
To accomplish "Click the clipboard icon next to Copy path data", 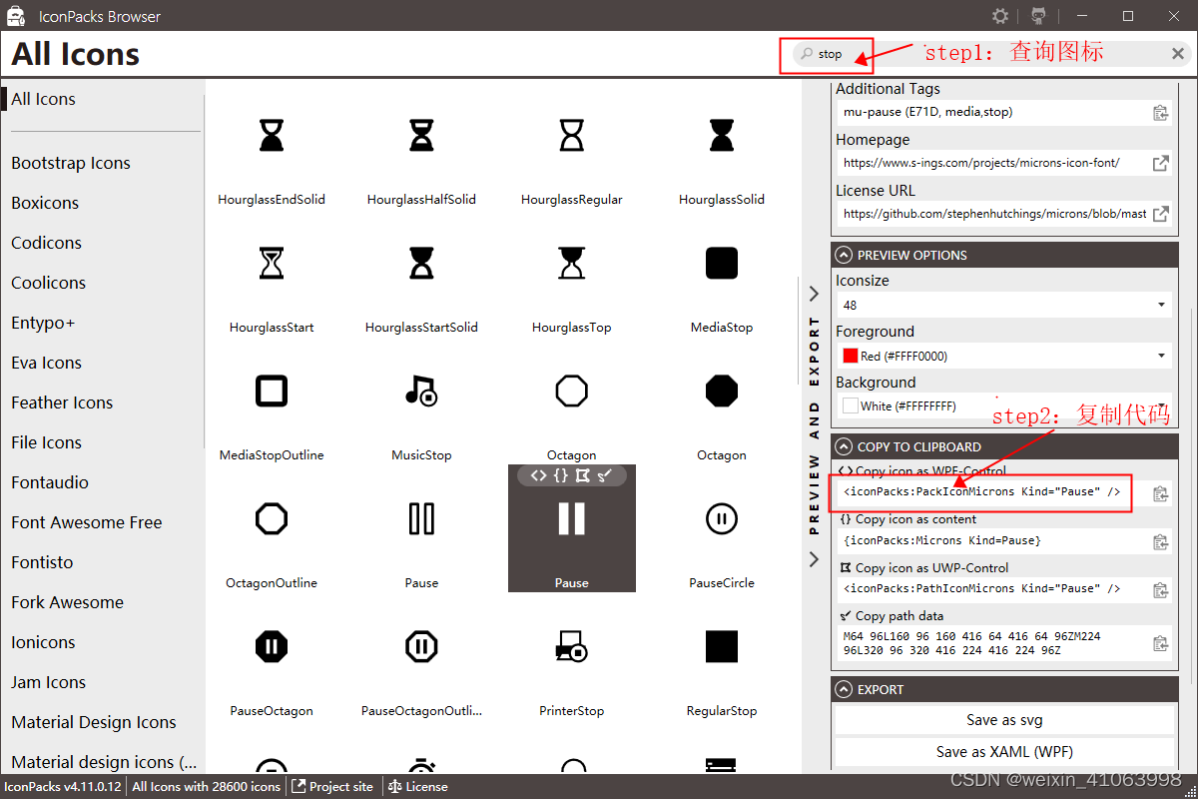I will tap(1161, 642).
